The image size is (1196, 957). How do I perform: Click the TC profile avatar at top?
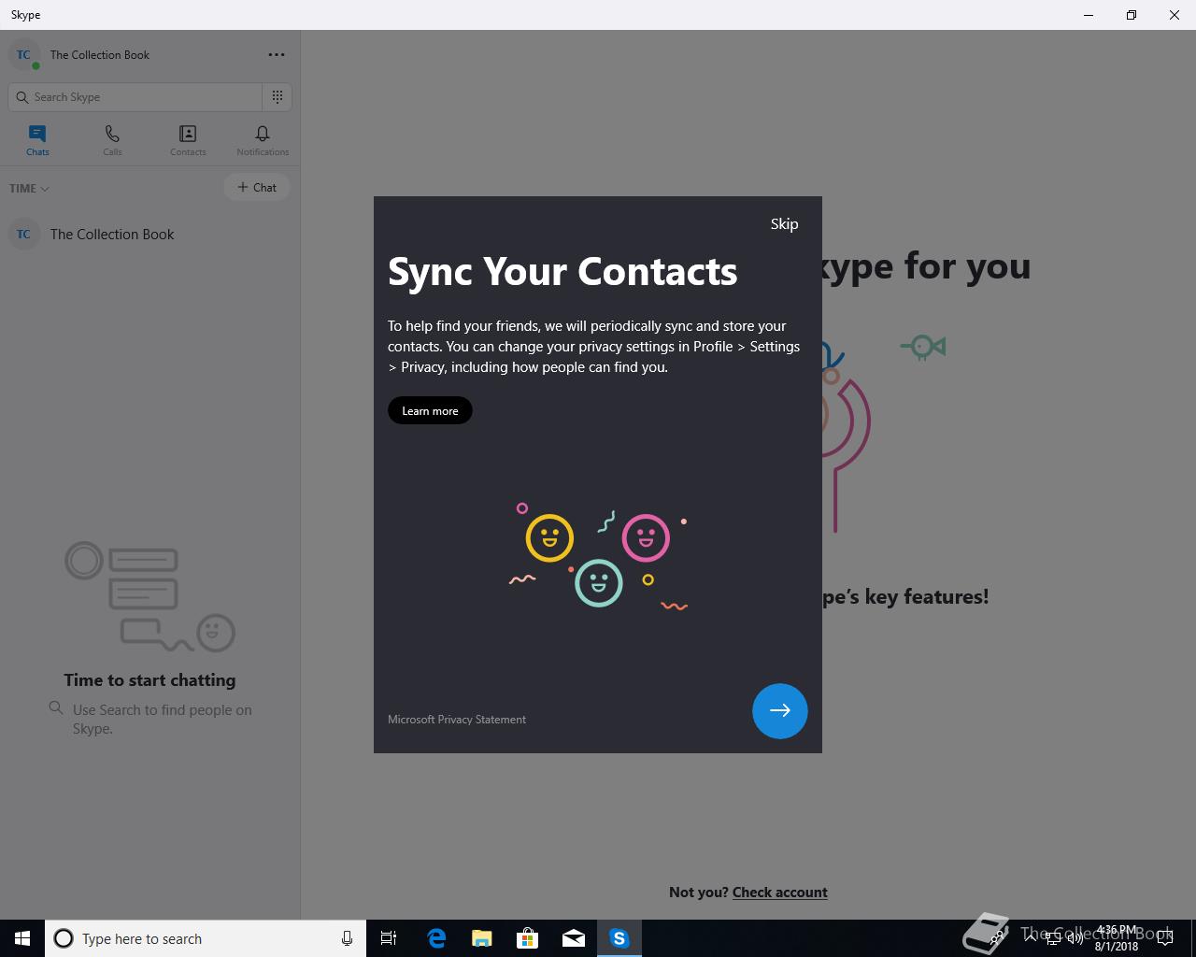(x=23, y=55)
